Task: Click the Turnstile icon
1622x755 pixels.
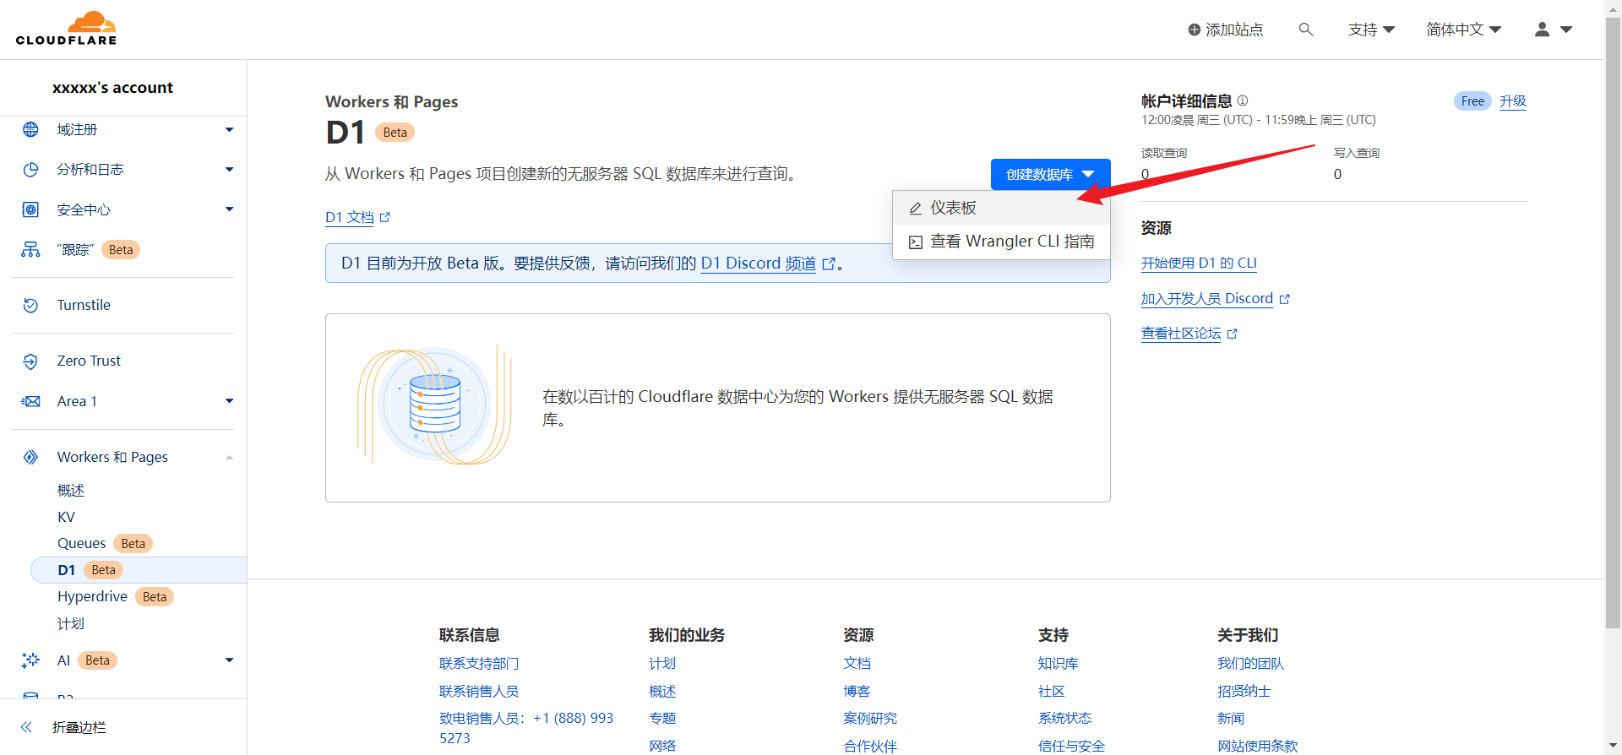Action: 30,305
